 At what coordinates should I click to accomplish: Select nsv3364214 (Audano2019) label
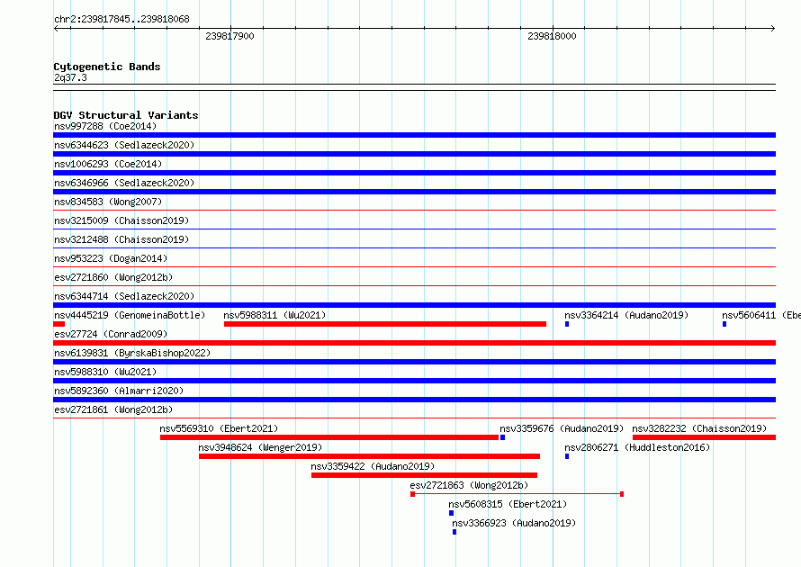(626, 315)
